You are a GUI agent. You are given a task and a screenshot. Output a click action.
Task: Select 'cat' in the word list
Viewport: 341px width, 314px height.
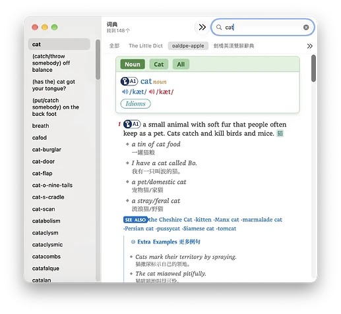59,44
